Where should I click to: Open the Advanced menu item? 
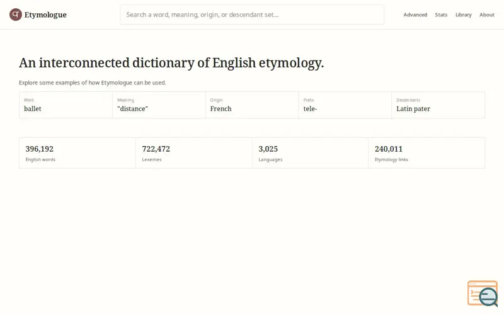[x=415, y=14]
